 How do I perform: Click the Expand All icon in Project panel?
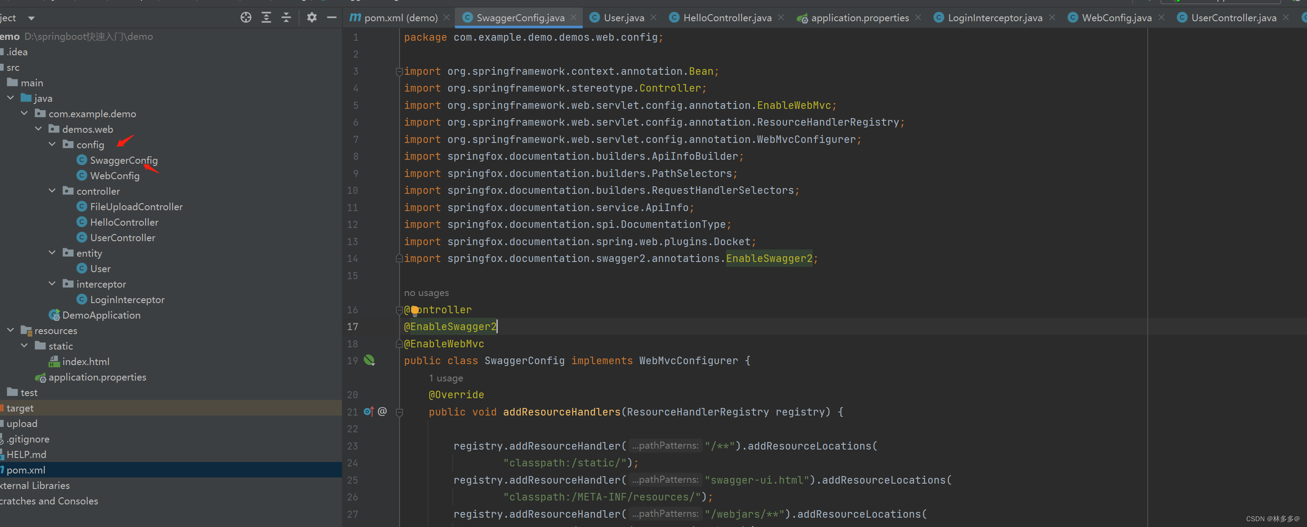coord(266,18)
